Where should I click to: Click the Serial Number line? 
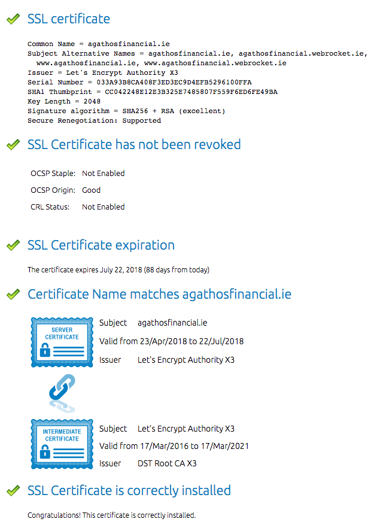point(139,82)
